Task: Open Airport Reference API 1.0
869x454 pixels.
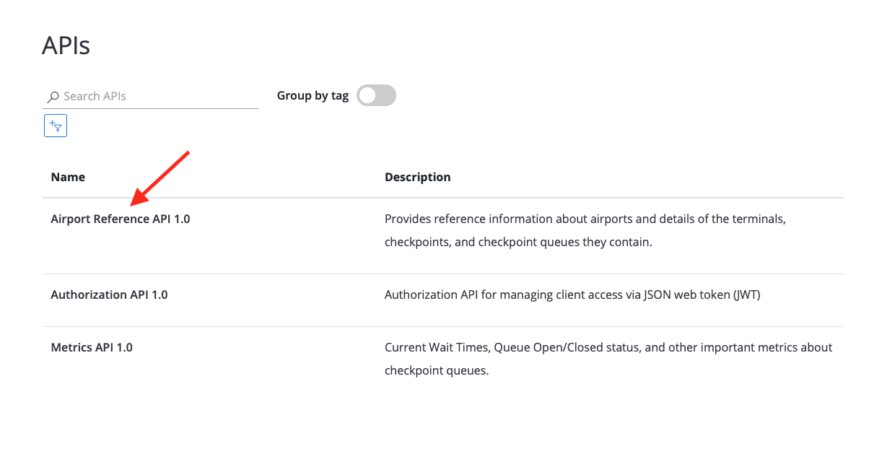Action: [121, 219]
